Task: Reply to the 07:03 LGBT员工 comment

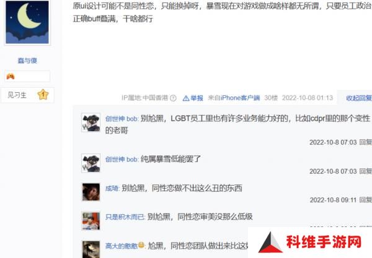Action: coord(365,142)
